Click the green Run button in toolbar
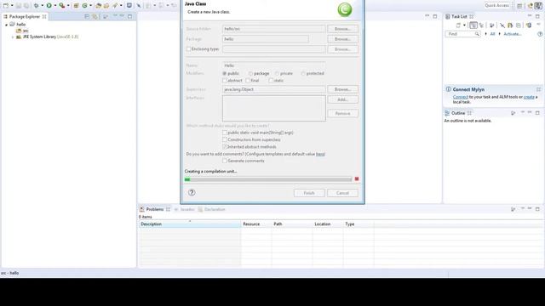The height and width of the screenshot is (306, 545). pos(49,6)
